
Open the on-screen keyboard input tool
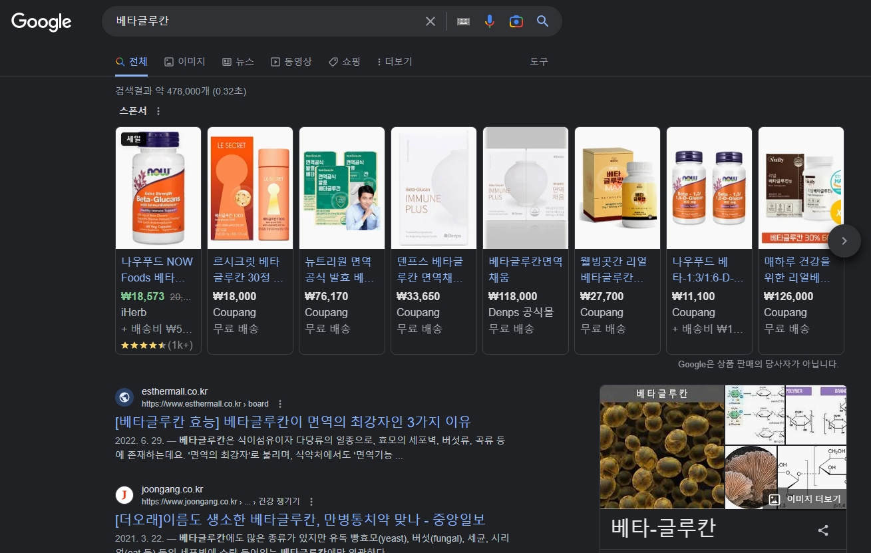[x=464, y=21]
